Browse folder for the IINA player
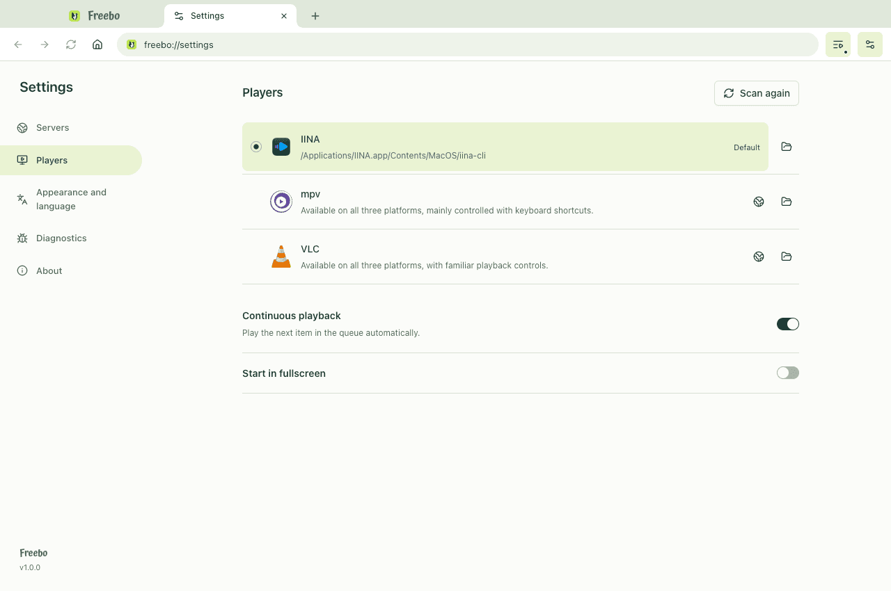The height and width of the screenshot is (591, 891). (x=787, y=147)
